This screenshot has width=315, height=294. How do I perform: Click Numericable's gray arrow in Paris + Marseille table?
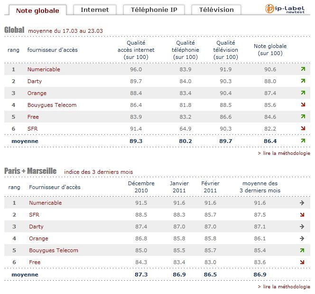click(302, 203)
